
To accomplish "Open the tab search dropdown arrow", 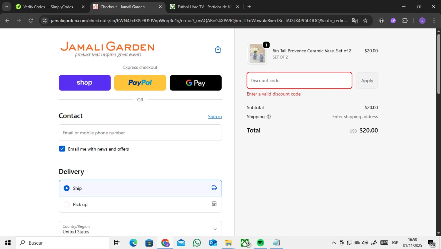I will [6, 7].
